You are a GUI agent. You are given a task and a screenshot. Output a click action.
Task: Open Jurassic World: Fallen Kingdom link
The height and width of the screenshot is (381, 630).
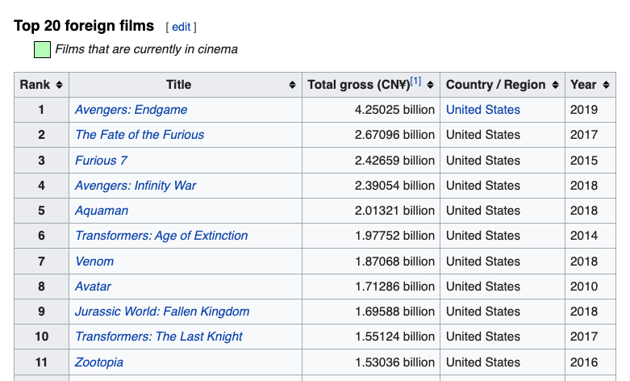(x=162, y=312)
